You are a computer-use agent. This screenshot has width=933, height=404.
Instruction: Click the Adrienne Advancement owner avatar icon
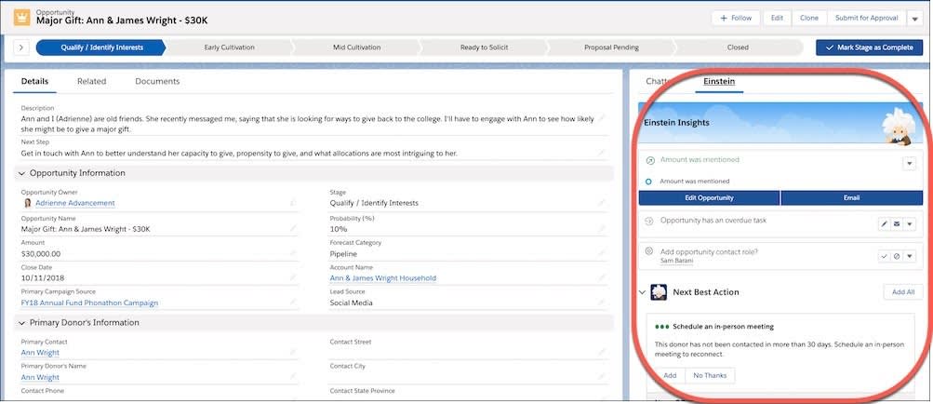coord(27,203)
